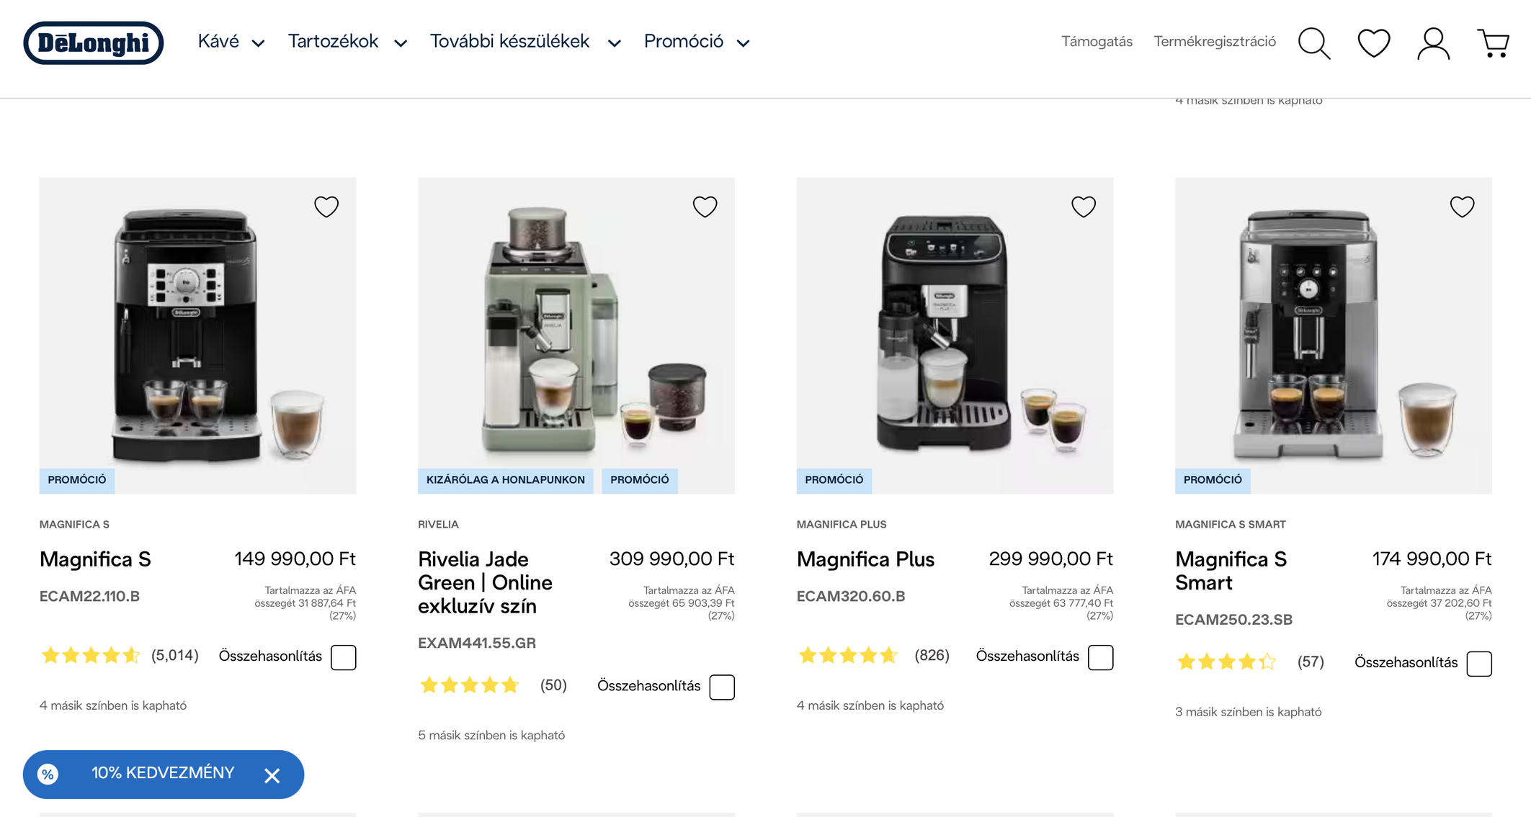Open Magnifica S Smart product image
This screenshot has width=1531, height=817.
(x=1333, y=335)
